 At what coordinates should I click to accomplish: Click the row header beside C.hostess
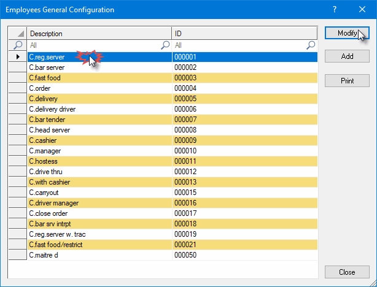click(x=18, y=161)
